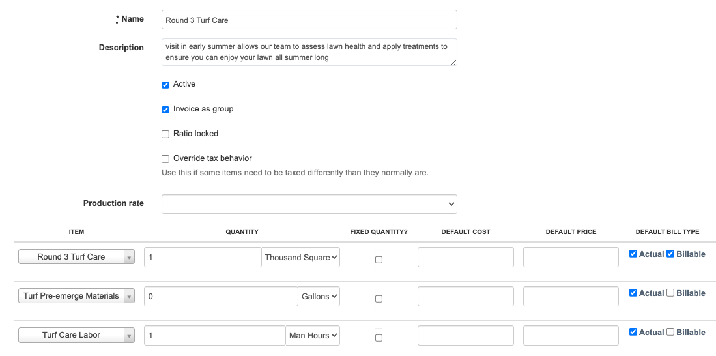Expand the Production rate dropdown

point(309,204)
